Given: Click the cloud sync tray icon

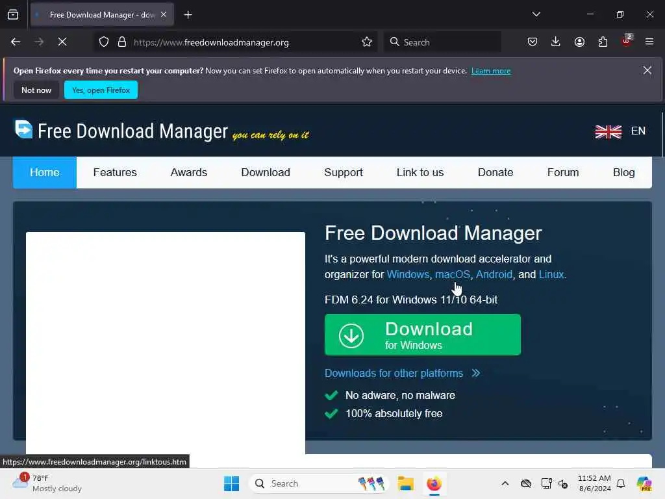Looking at the screenshot, I should tap(526, 483).
